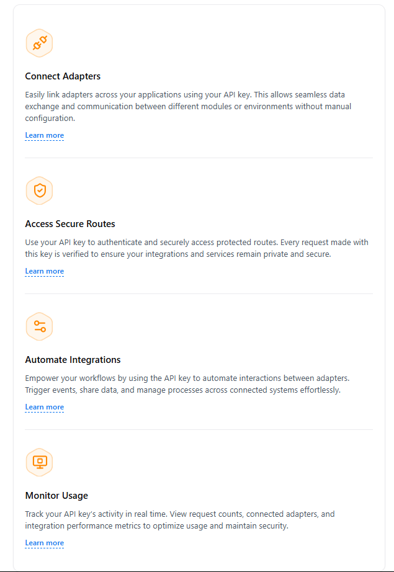Image resolution: width=394 pixels, height=572 pixels.
Task: Open Learn more under Access Secure Routes
Action: [x=44, y=271]
